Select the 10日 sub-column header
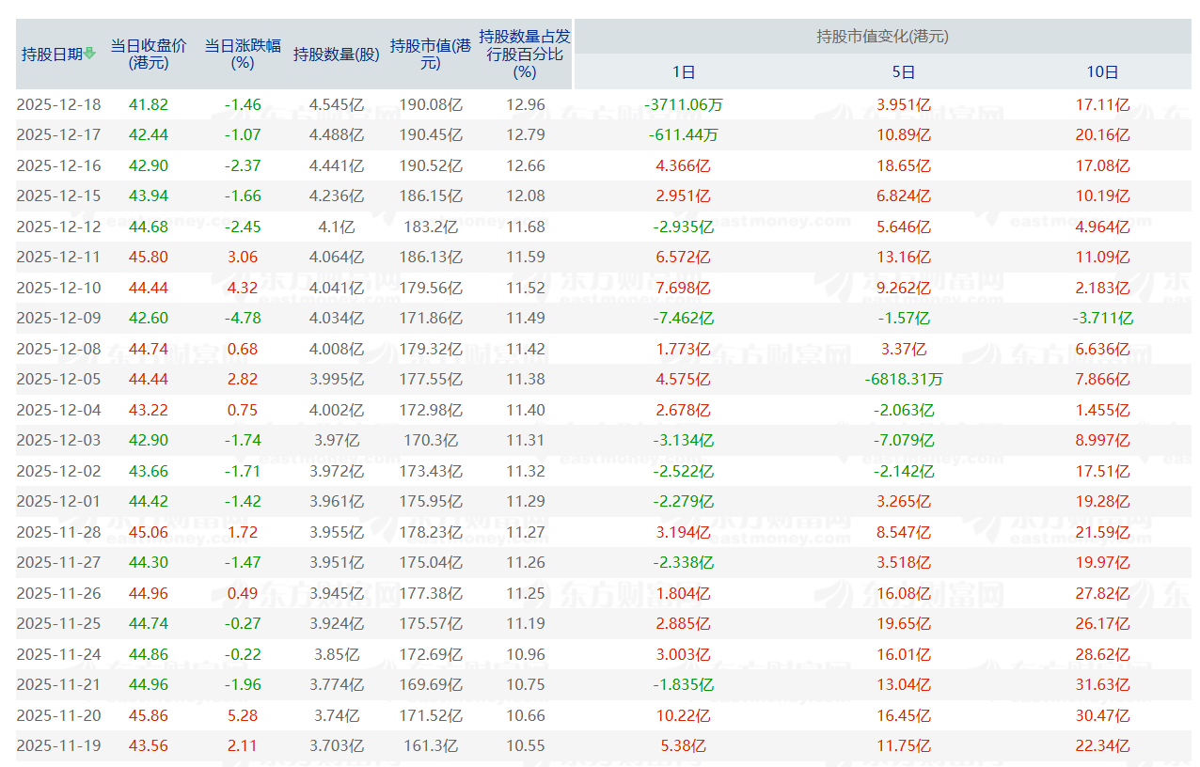This screenshot has width=1200, height=767. pos(1102,70)
